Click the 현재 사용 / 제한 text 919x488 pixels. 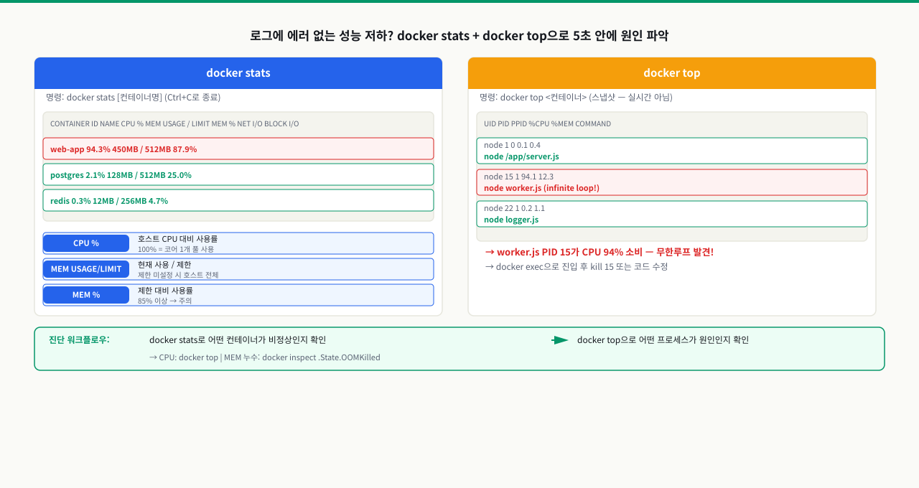pyautogui.click(x=164, y=264)
